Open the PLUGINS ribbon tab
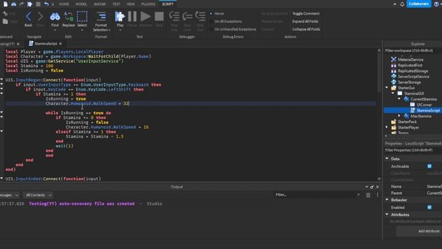This screenshot has height=249, width=442. pyautogui.click(x=148, y=4)
